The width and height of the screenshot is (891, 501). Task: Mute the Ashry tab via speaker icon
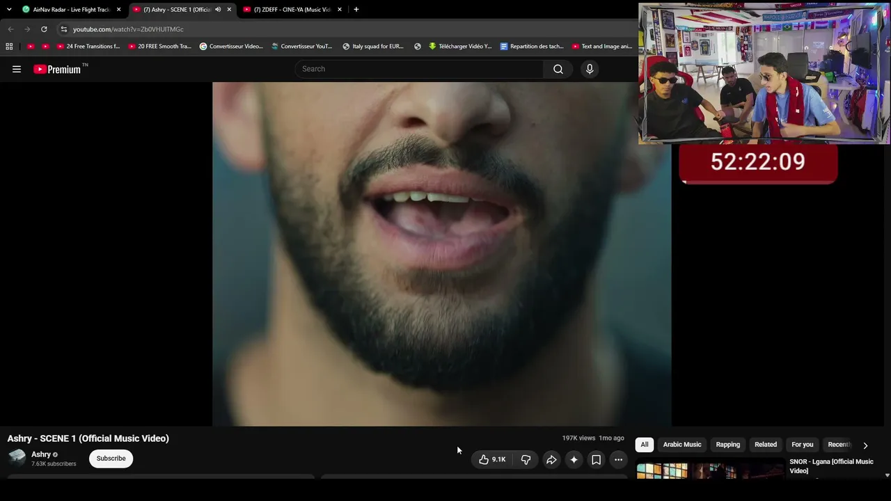[x=218, y=10]
